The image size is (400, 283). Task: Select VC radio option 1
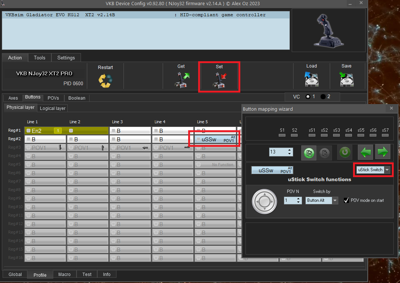pos(308,97)
